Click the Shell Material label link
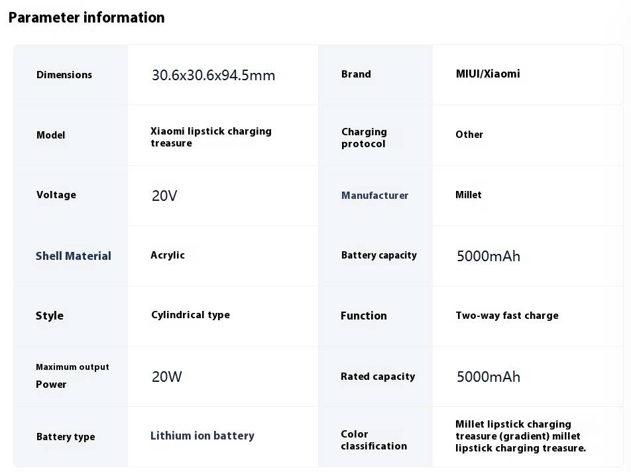This screenshot has height=472, width=631. tap(73, 256)
